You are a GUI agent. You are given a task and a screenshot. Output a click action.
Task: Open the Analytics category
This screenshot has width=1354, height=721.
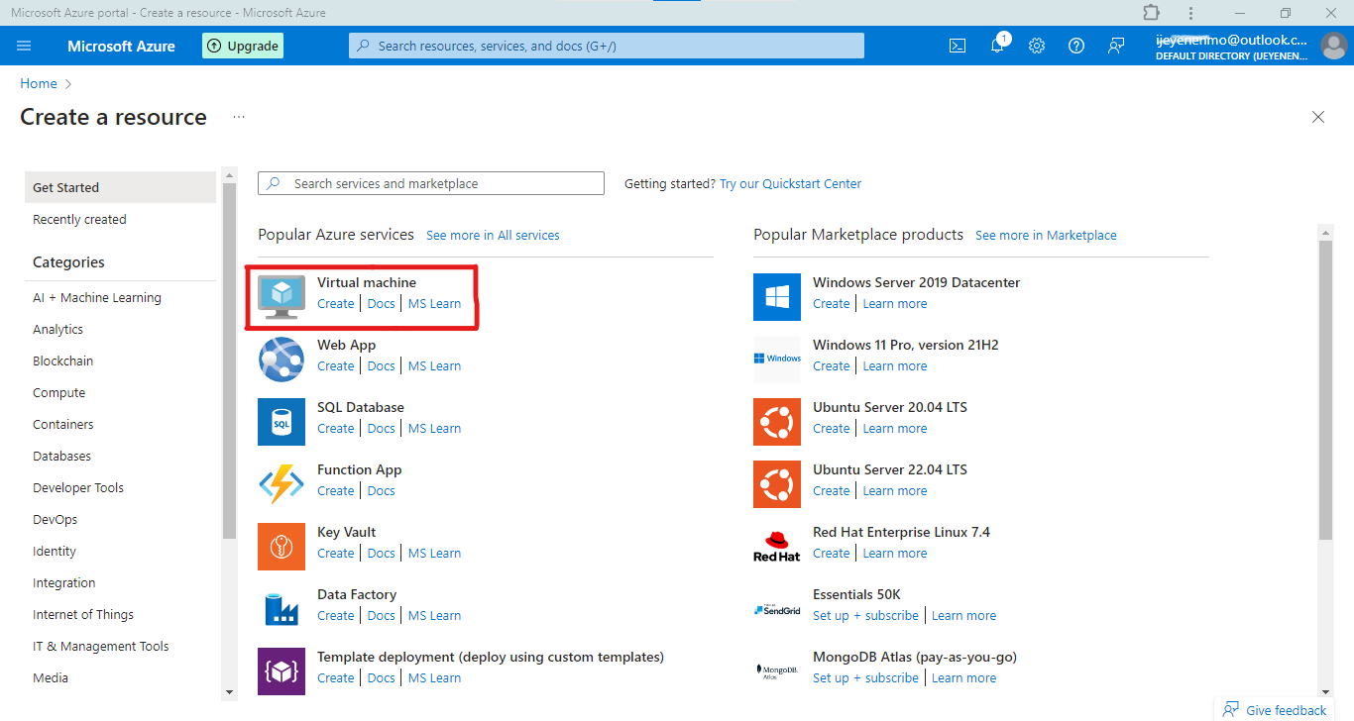click(57, 330)
